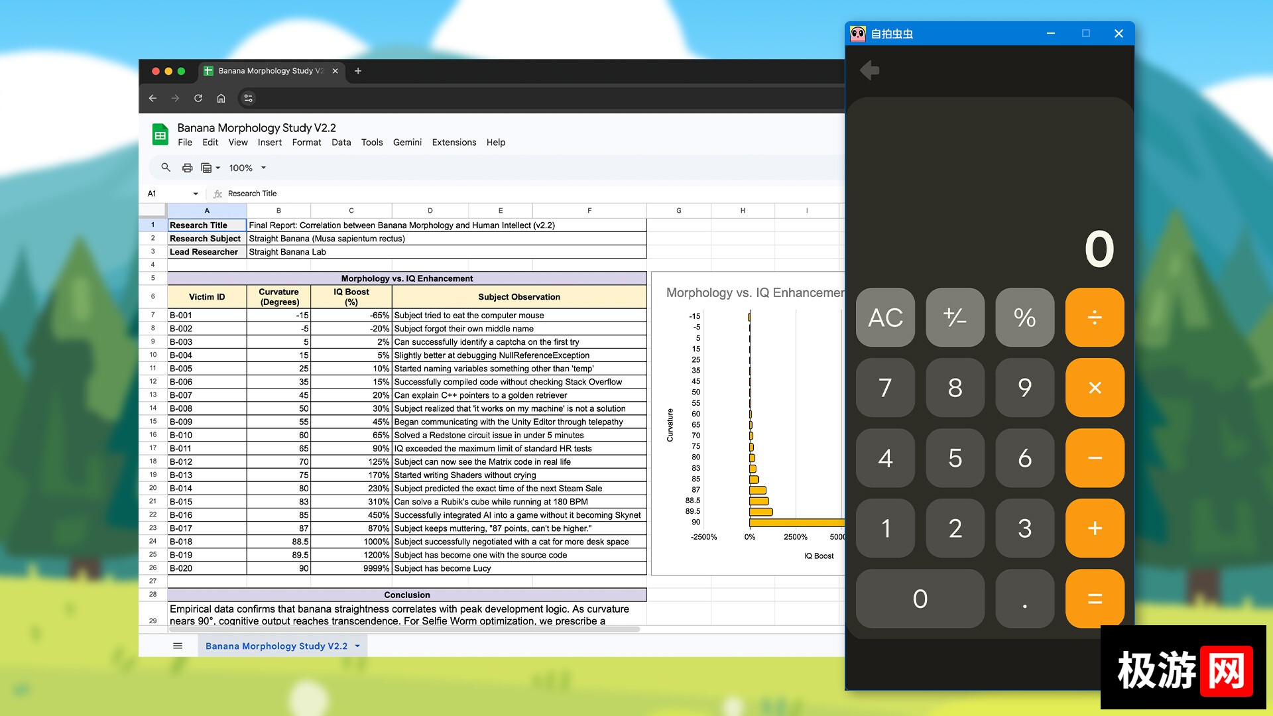Click the document title Banana Morphology Study V2.2
This screenshot has height=716, width=1273.
click(257, 127)
